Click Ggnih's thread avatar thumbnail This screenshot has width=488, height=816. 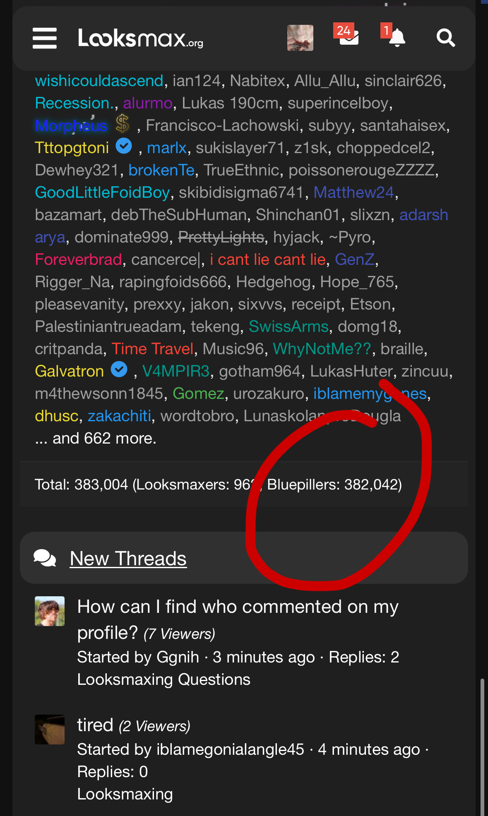point(50,611)
